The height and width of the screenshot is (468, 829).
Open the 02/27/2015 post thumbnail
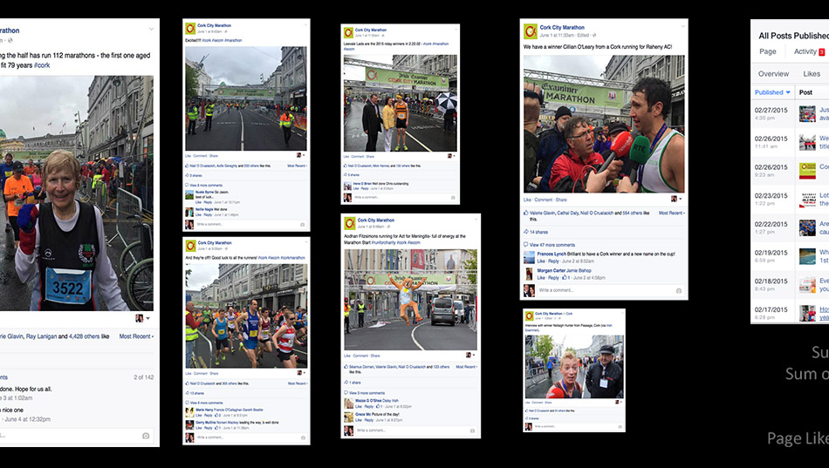(807, 114)
